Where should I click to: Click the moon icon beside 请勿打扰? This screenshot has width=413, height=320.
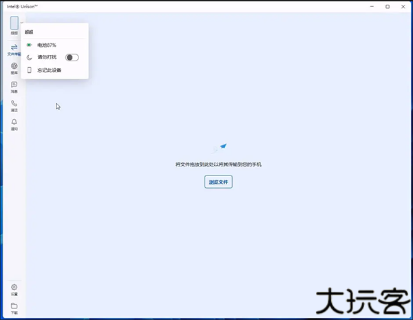[x=29, y=57]
